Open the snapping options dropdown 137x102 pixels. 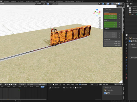pyautogui.click(x=51, y=4)
